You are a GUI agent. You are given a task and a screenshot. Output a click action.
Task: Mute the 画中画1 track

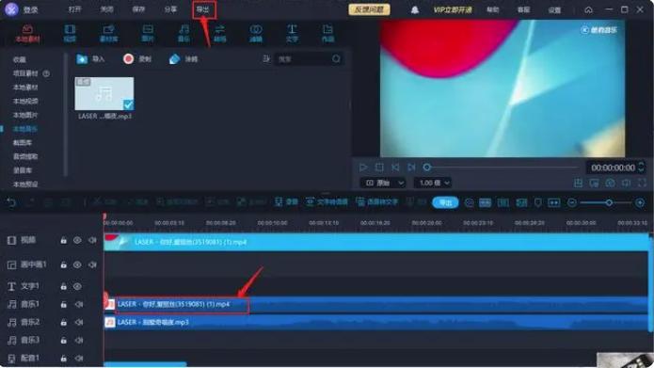click(92, 265)
